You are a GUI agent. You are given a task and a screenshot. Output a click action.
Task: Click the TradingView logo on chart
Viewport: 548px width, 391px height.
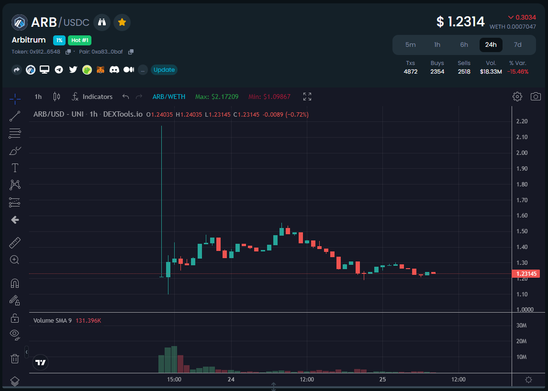[x=41, y=362]
